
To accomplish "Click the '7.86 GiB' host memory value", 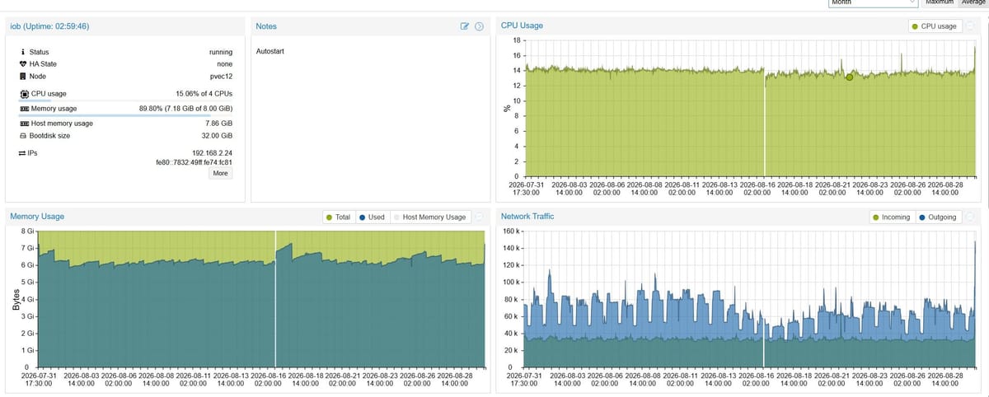I will (x=219, y=124).
